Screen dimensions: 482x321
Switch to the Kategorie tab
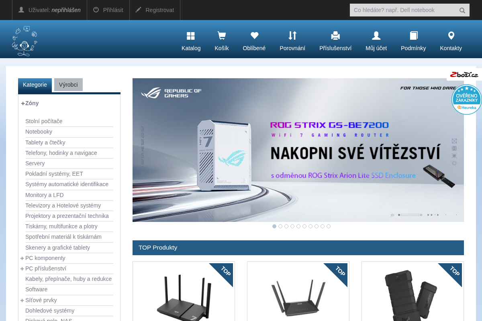pos(35,85)
